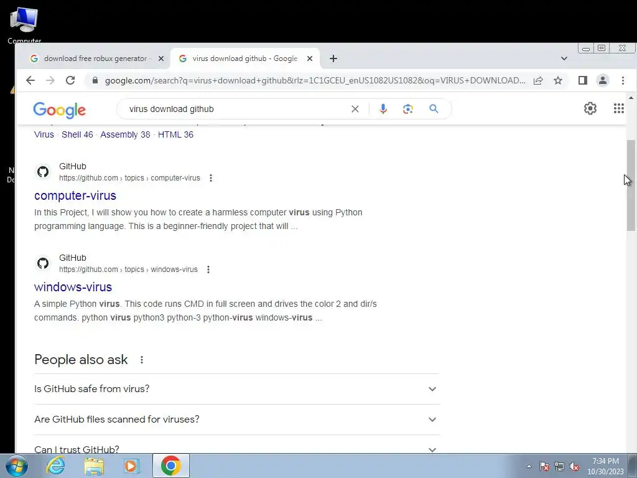The image size is (637, 478).
Task: Open the Windows Start menu
Action: pyautogui.click(x=17, y=466)
